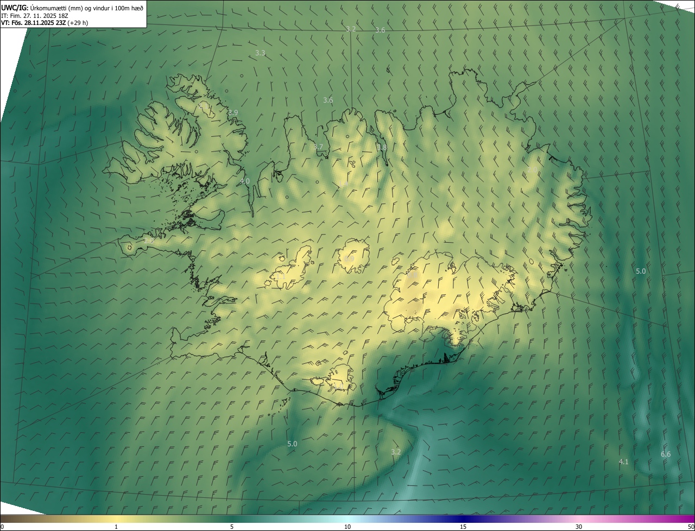Click the 1 tick on the color scale
The width and height of the screenshot is (695, 531).
[116, 527]
